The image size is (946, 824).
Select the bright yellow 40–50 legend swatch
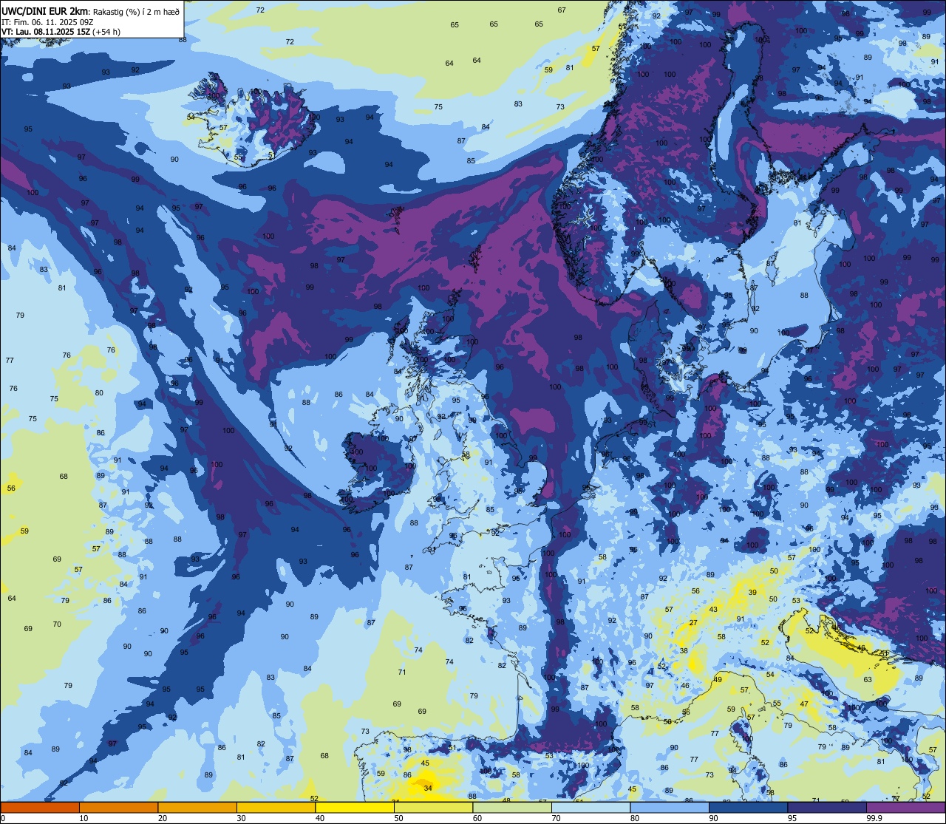(x=355, y=807)
